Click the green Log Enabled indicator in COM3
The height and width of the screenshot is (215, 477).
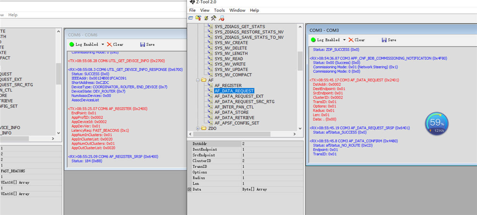click(x=313, y=40)
